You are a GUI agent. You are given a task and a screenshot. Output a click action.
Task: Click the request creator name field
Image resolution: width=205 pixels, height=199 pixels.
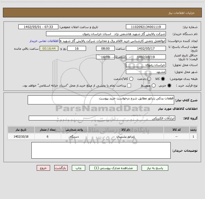[x=113, y=41]
